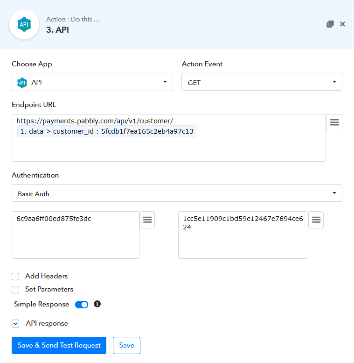Enable the Add Headers checkbox
Image resolution: width=354 pixels, height=363 pixels.
pyautogui.click(x=15, y=277)
